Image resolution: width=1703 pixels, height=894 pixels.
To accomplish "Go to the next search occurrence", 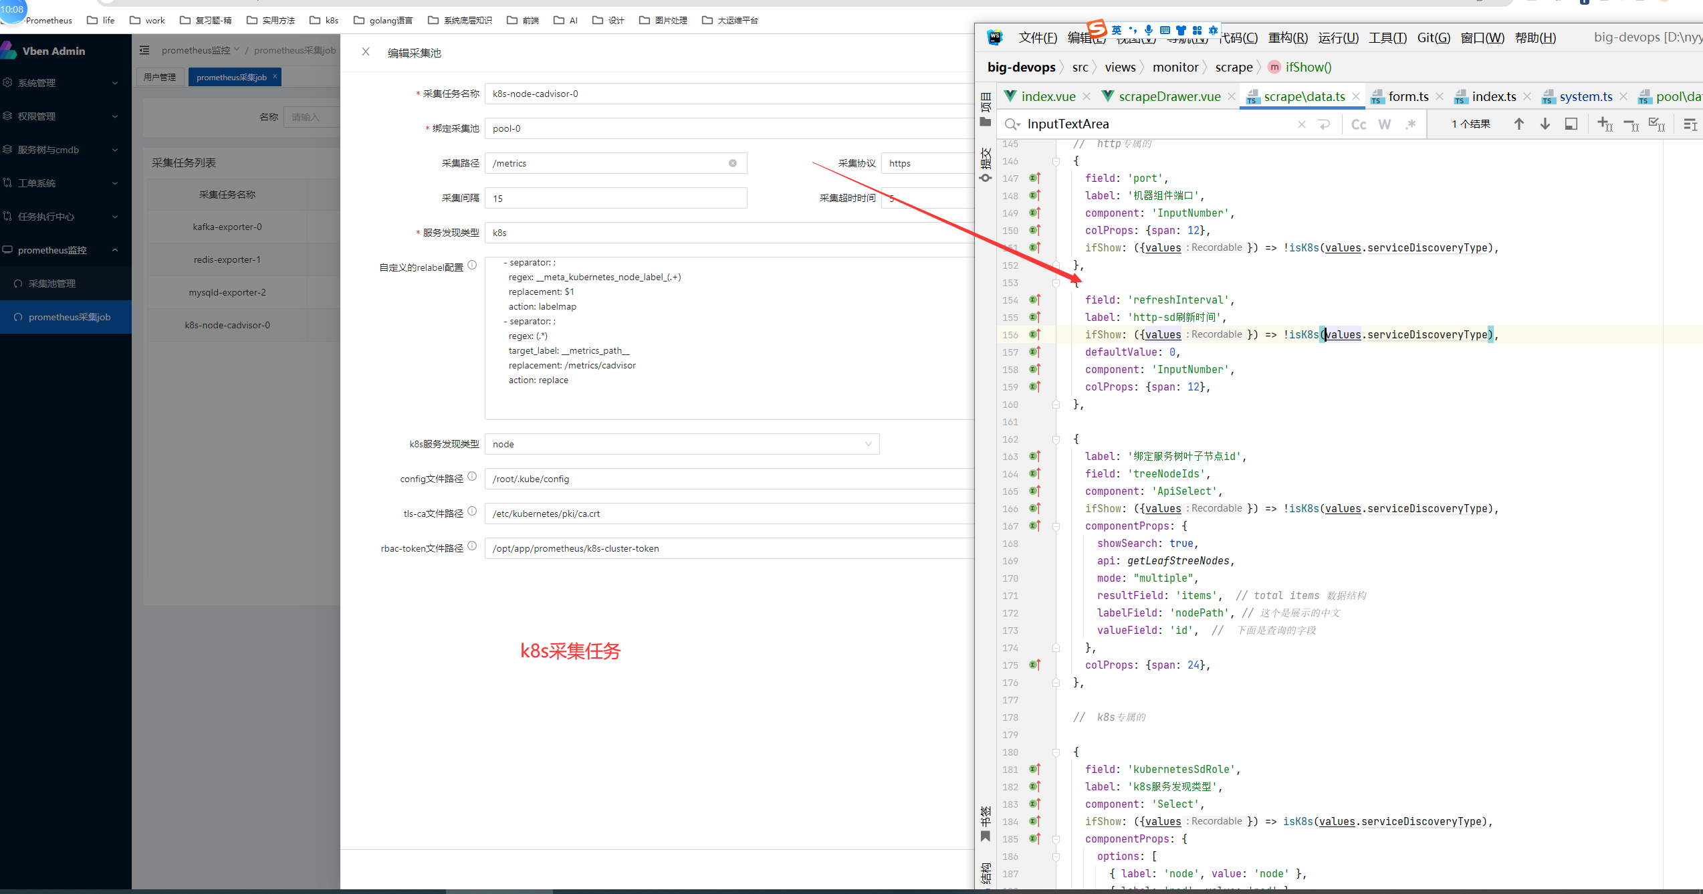I will pyautogui.click(x=1545, y=124).
